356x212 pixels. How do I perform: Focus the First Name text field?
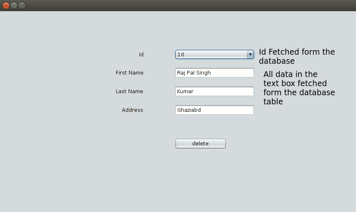215,73
